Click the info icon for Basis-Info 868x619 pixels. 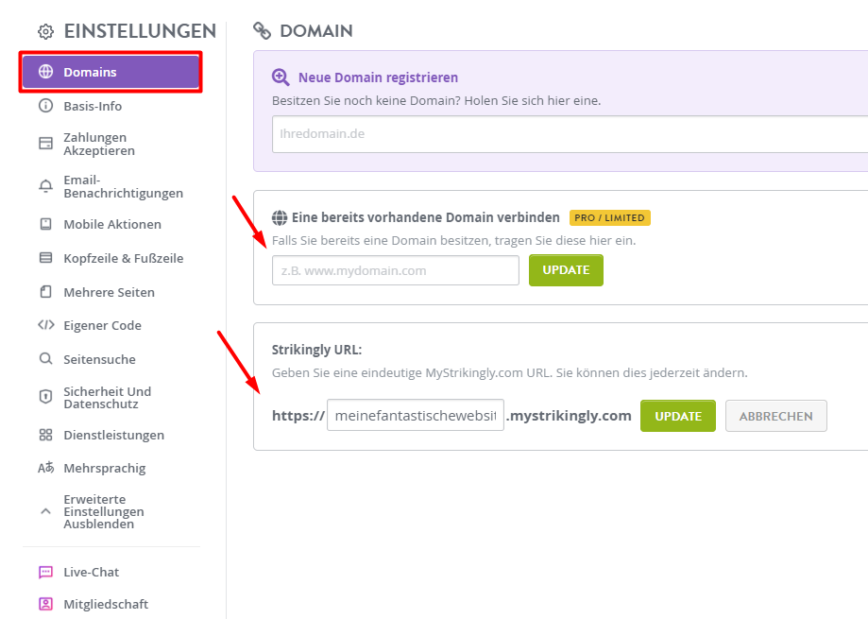pos(46,106)
